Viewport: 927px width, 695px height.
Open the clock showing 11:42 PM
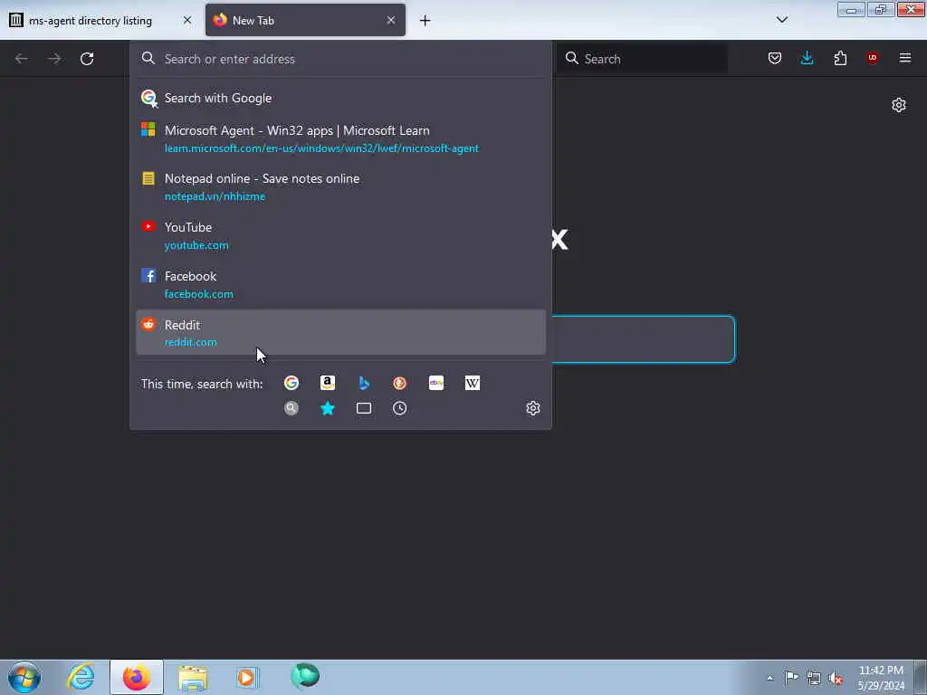881,678
